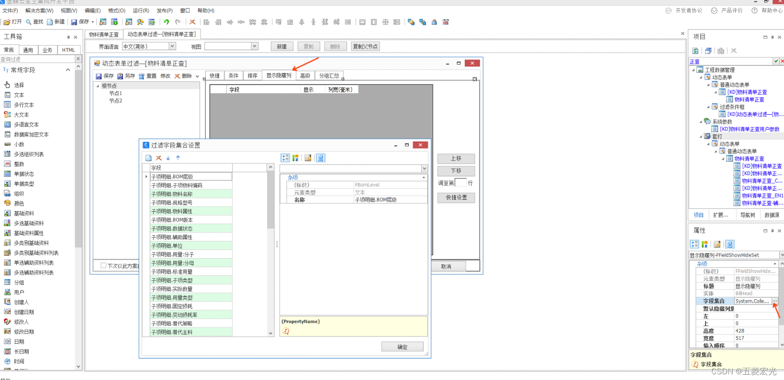Click new-item page icon in 过滤字段集合设置 dialog
Viewport: 784px width, 380px height.
pos(148,158)
